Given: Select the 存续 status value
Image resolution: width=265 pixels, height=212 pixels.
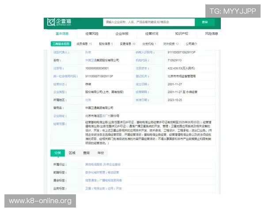Looking at the screenshot, I should pos(88,84).
